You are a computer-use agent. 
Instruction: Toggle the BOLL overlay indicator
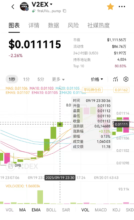tap(51, 210)
